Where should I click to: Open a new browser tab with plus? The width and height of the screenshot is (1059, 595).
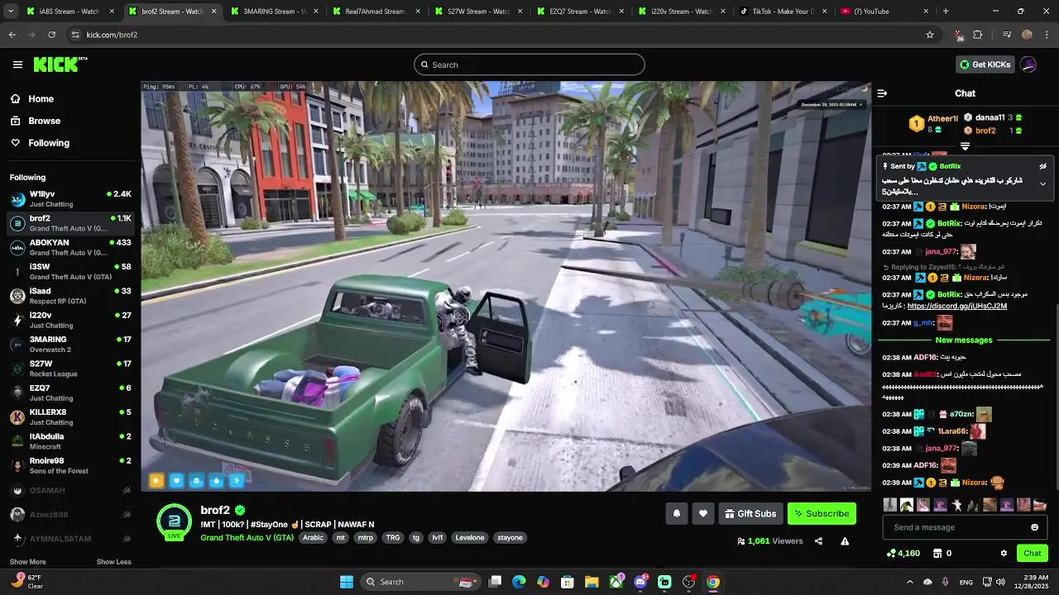pos(946,12)
